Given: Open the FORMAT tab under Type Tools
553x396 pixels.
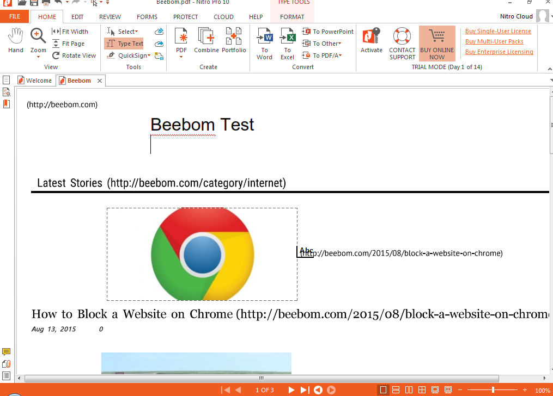Looking at the screenshot, I should [x=292, y=17].
